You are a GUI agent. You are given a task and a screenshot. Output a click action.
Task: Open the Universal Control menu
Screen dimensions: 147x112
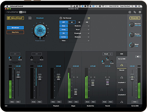[17, 6]
